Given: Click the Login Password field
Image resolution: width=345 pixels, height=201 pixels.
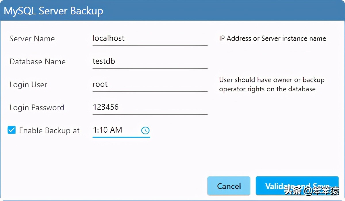Looking at the screenshot, I should click(x=149, y=107).
